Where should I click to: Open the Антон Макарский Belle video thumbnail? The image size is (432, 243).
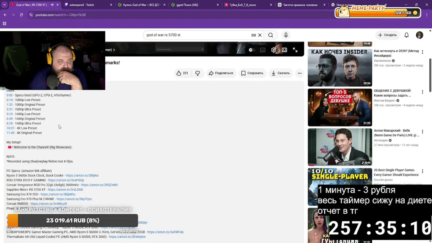click(x=340, y=147)
